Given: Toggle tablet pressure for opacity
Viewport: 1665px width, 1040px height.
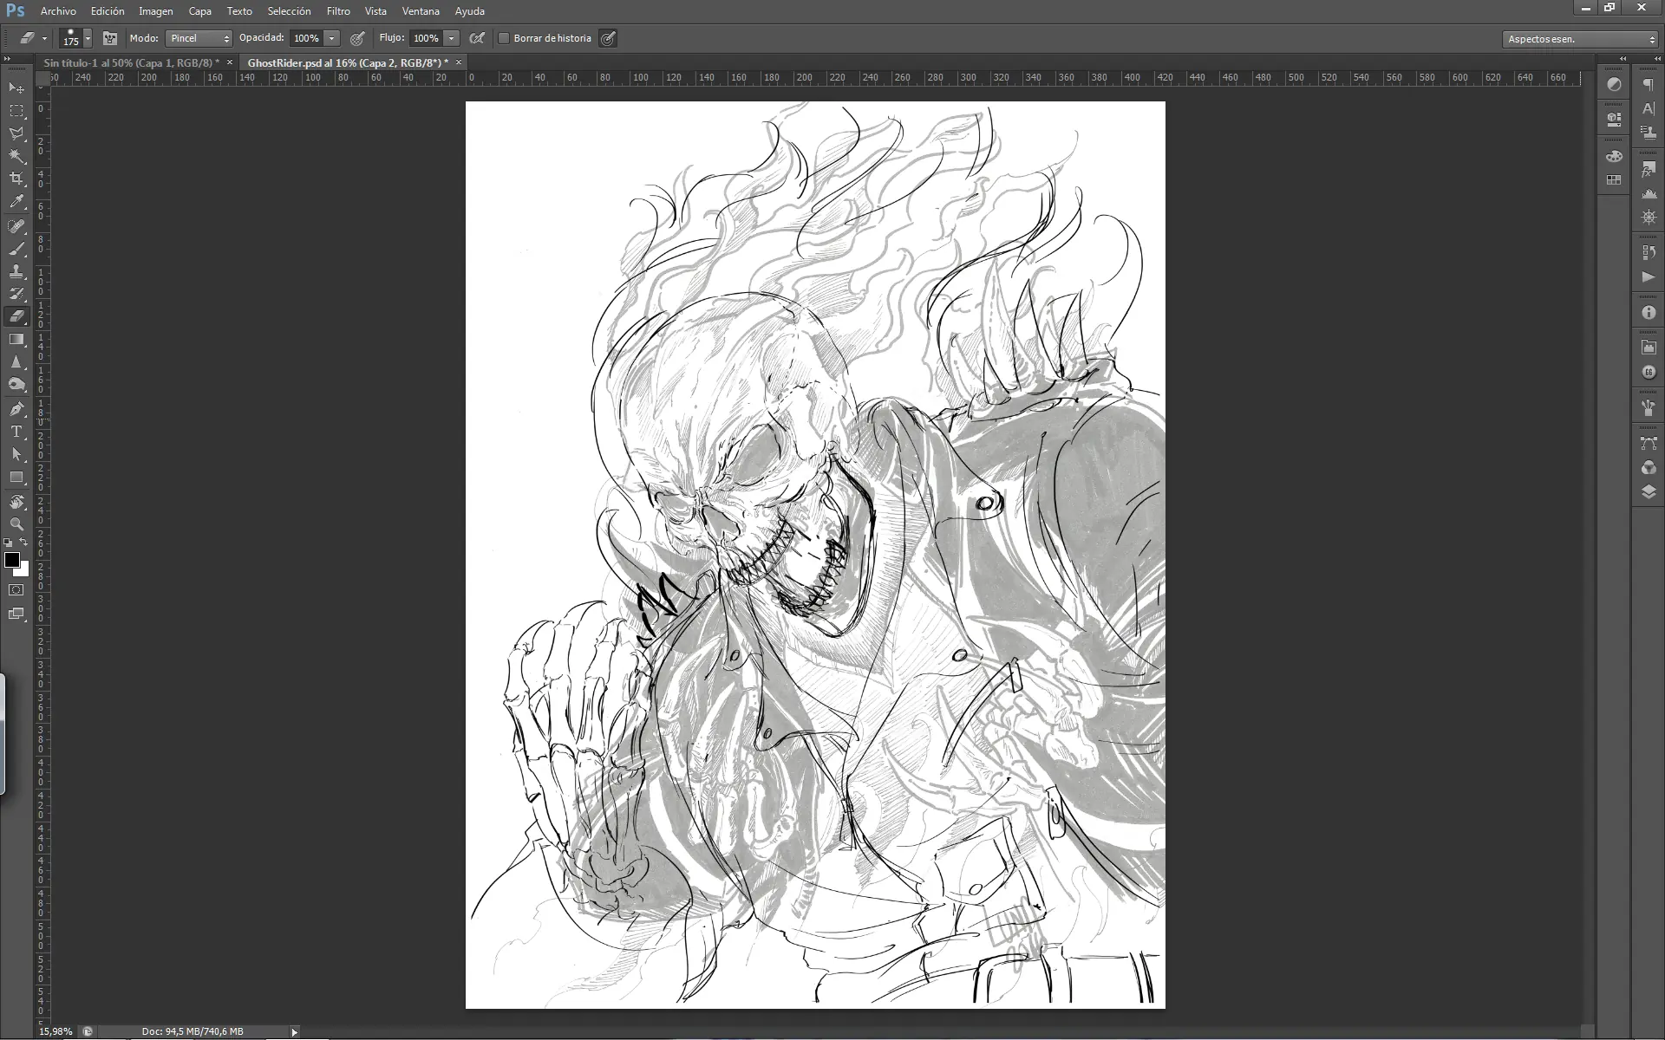Looking at the screenshot, I should coord(357,38).
